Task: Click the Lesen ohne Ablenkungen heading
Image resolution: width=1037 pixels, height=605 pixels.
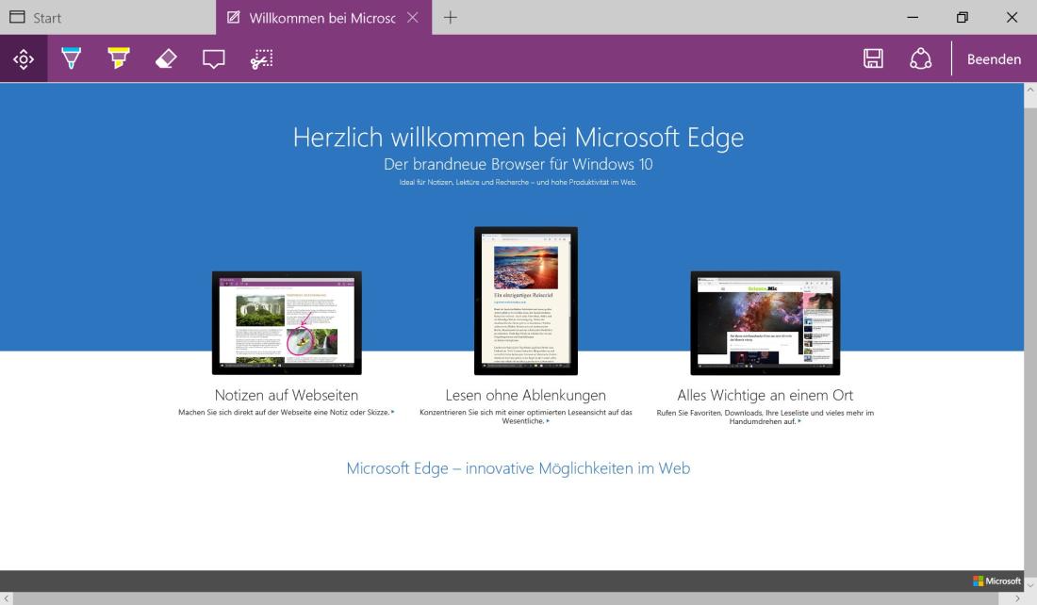Action: [x=526, y=396]
